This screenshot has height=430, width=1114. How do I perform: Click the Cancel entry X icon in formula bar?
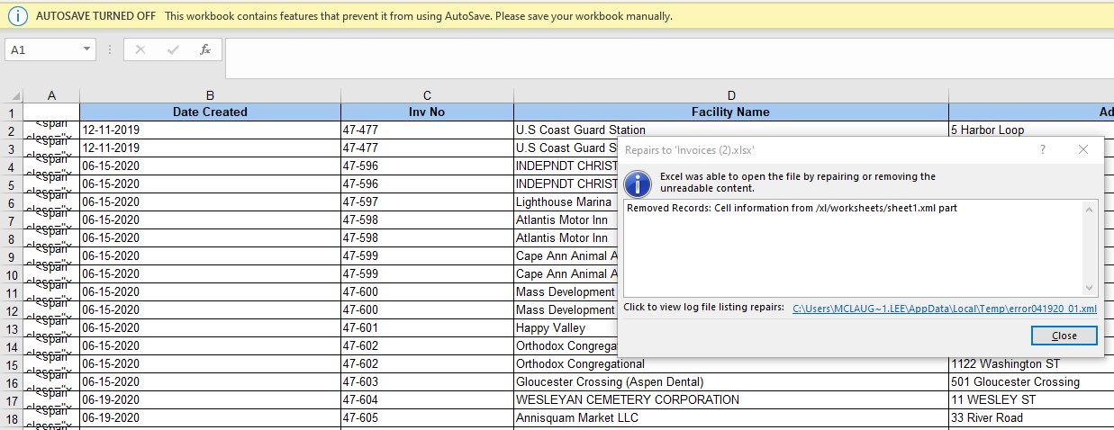140,49
